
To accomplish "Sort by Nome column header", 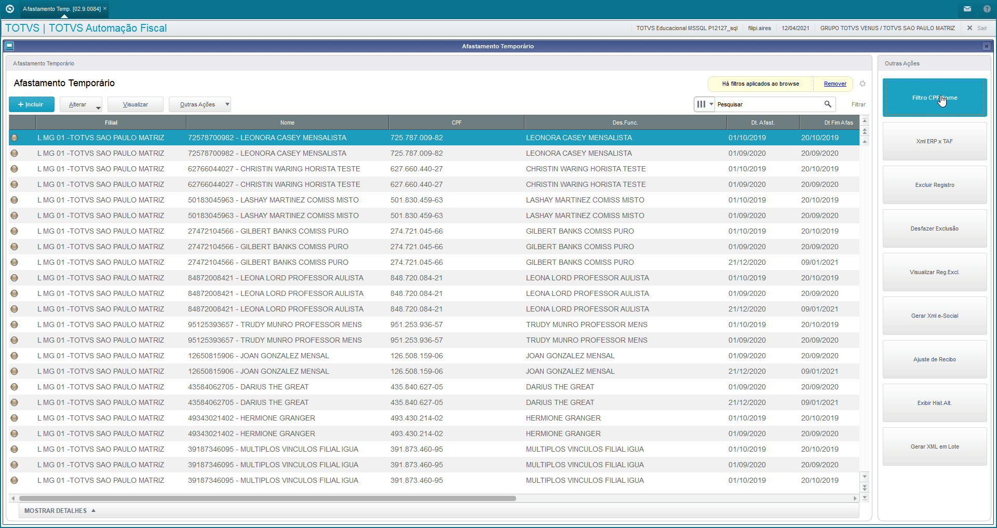I will [x=287, y=123].
